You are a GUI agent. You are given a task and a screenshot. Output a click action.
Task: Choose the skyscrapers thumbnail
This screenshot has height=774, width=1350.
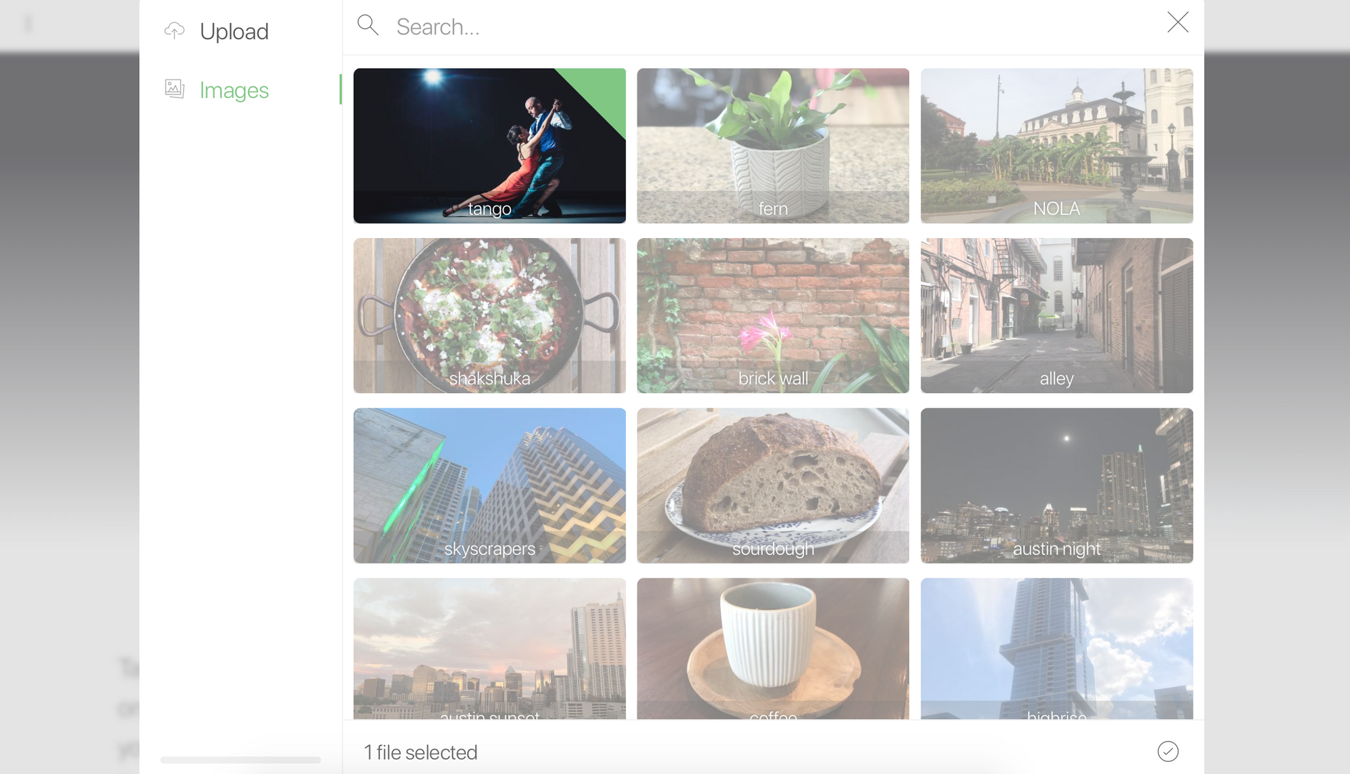pos(489,485)
